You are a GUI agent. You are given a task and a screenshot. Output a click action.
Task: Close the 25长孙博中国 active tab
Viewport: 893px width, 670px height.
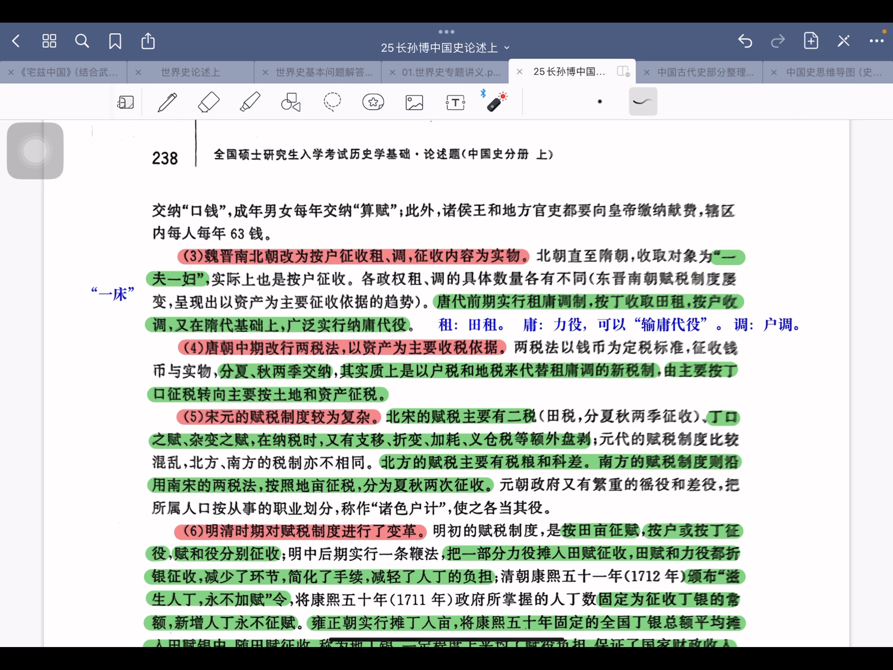pos(520,71)
